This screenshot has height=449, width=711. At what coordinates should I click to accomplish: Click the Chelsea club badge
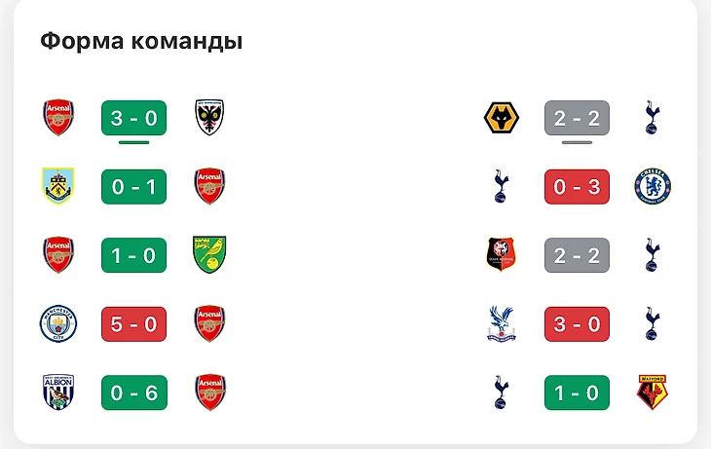pyautogui.click(x=653, y=186)
